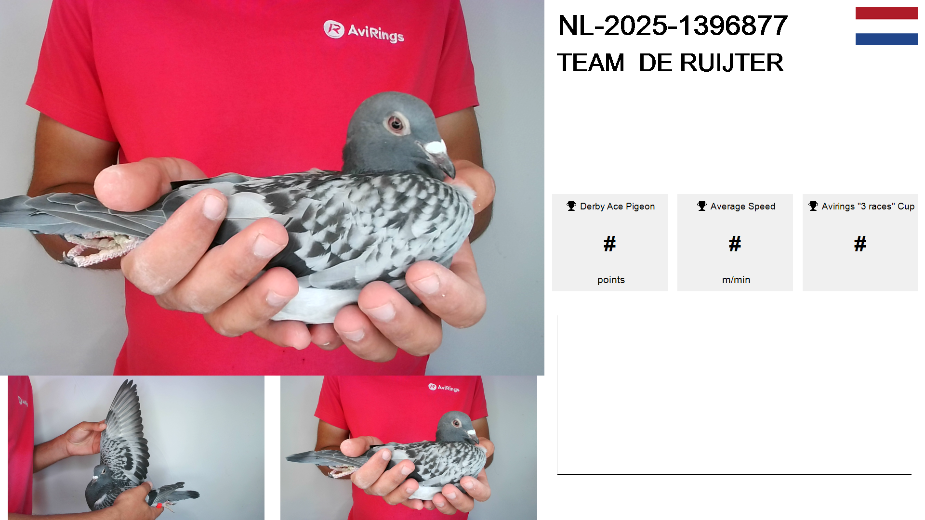Click the Avirings 3 races Cup trophy icon
This screenshot has height=520, width=925.
(813, 206)
